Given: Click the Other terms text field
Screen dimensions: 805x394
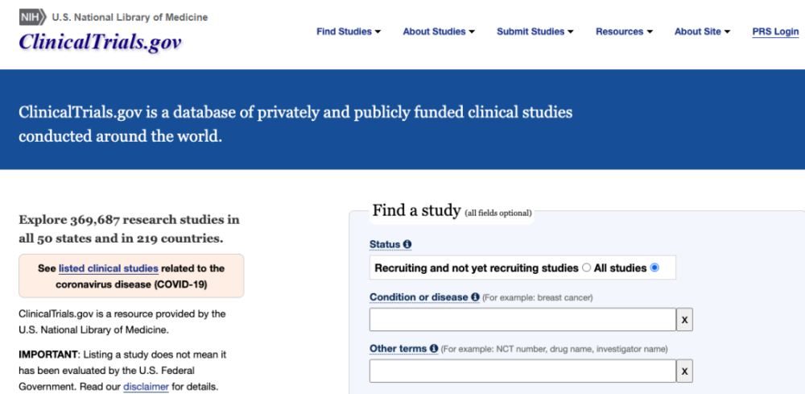Looking at the screenshot, I should (x=522, y=371).
